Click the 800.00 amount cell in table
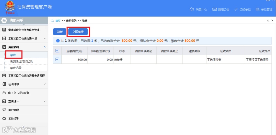 point(74,60)
